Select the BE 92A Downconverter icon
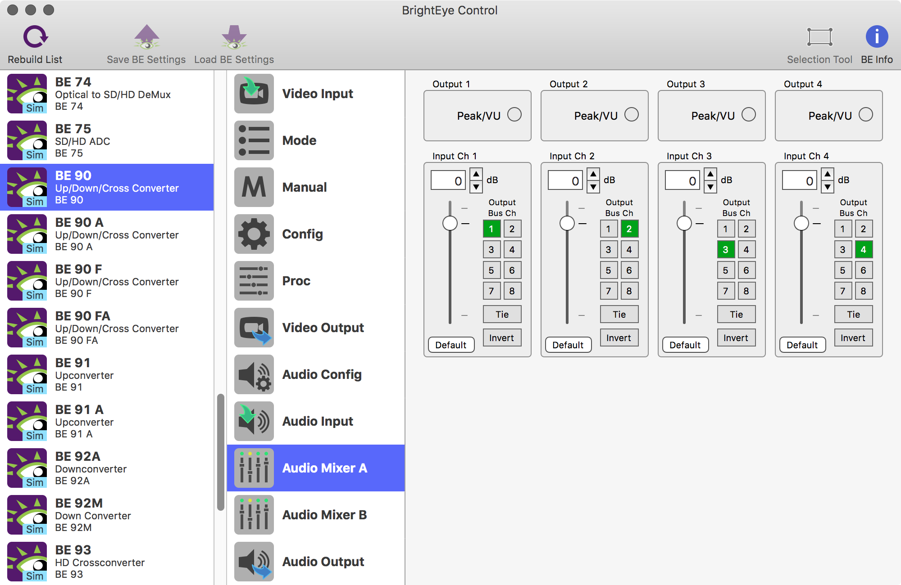This screenshot has height=585, width=901. (27, 468)
